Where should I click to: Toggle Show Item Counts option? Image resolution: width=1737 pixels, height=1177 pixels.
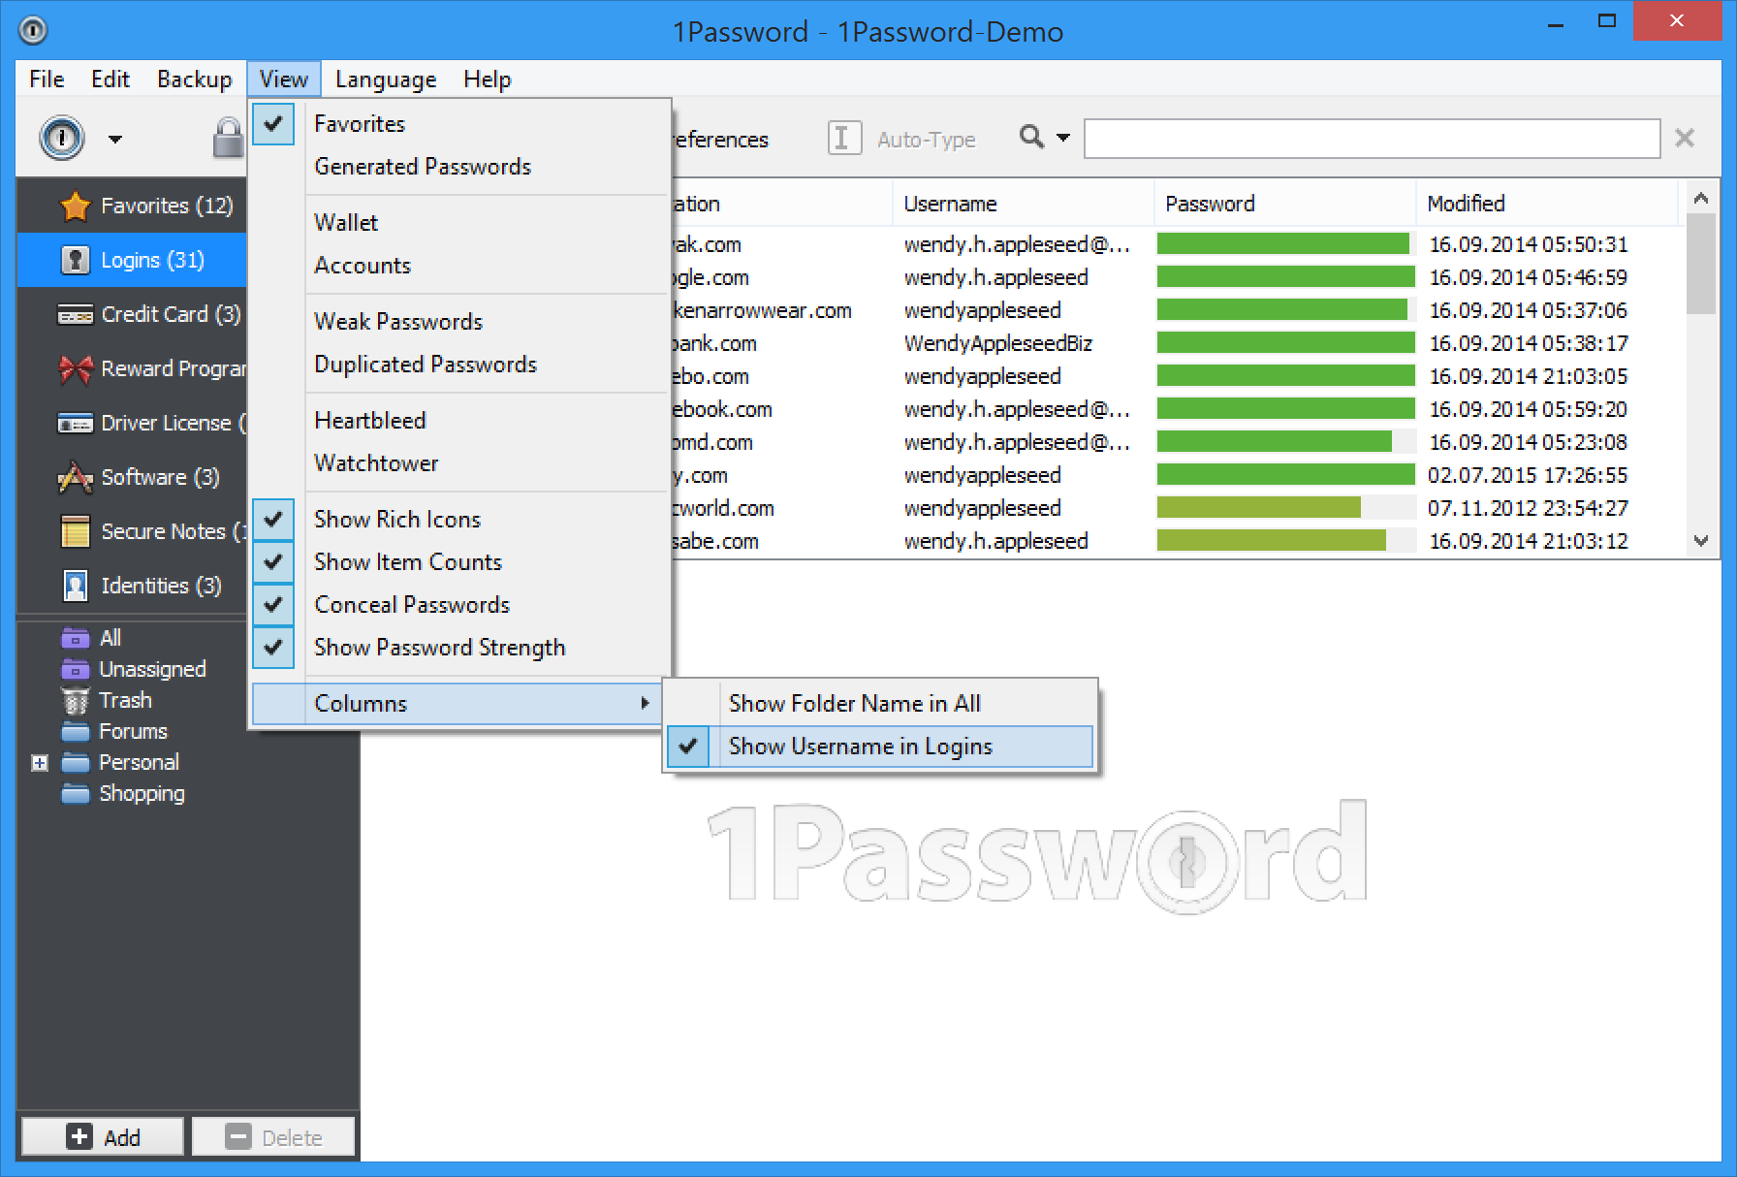pos(460,562)
